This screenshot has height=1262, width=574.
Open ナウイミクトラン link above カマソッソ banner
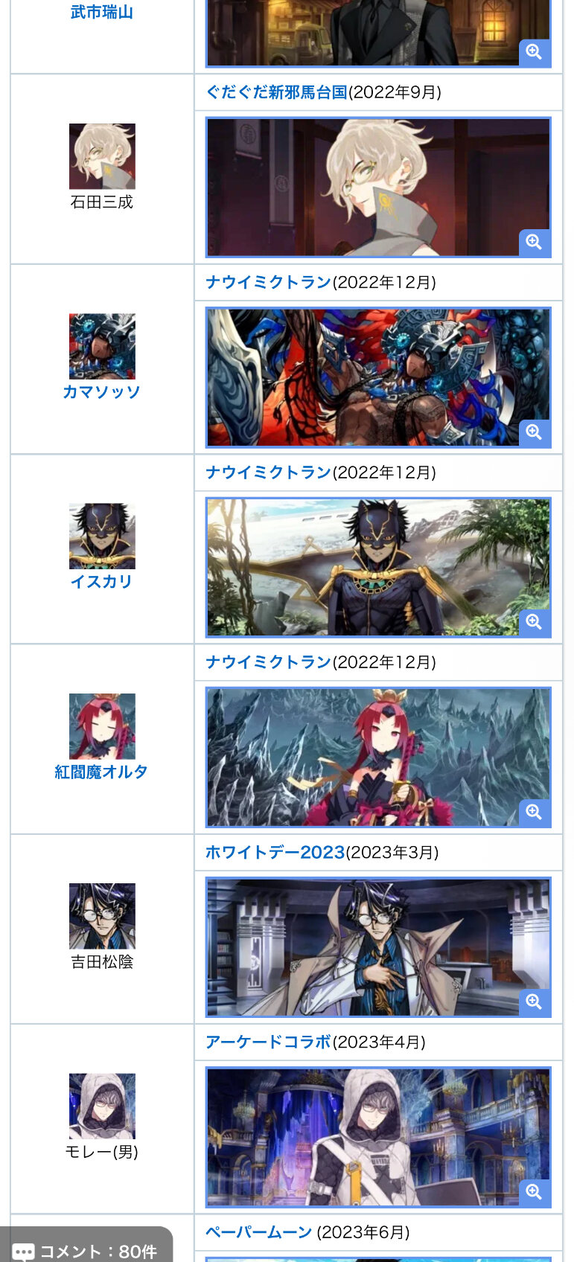tap(268, 282)
